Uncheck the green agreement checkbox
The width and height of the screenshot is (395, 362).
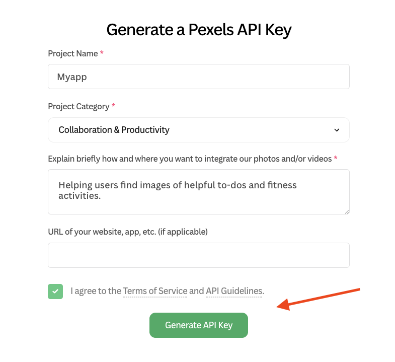(x=55, y=292)
